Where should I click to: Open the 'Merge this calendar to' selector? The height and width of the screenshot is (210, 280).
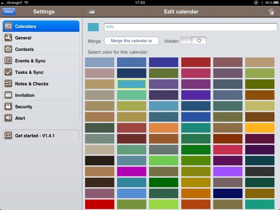tap(131, 41)
